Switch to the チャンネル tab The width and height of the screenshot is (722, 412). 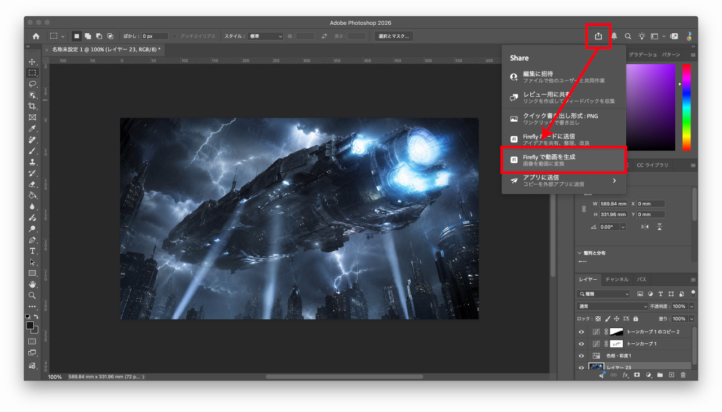617,279
